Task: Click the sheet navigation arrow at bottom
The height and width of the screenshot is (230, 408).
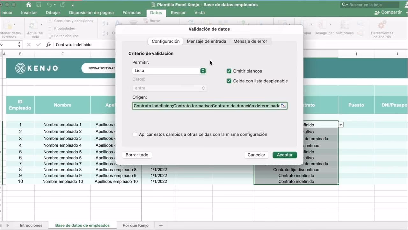Action: (8, 225)
